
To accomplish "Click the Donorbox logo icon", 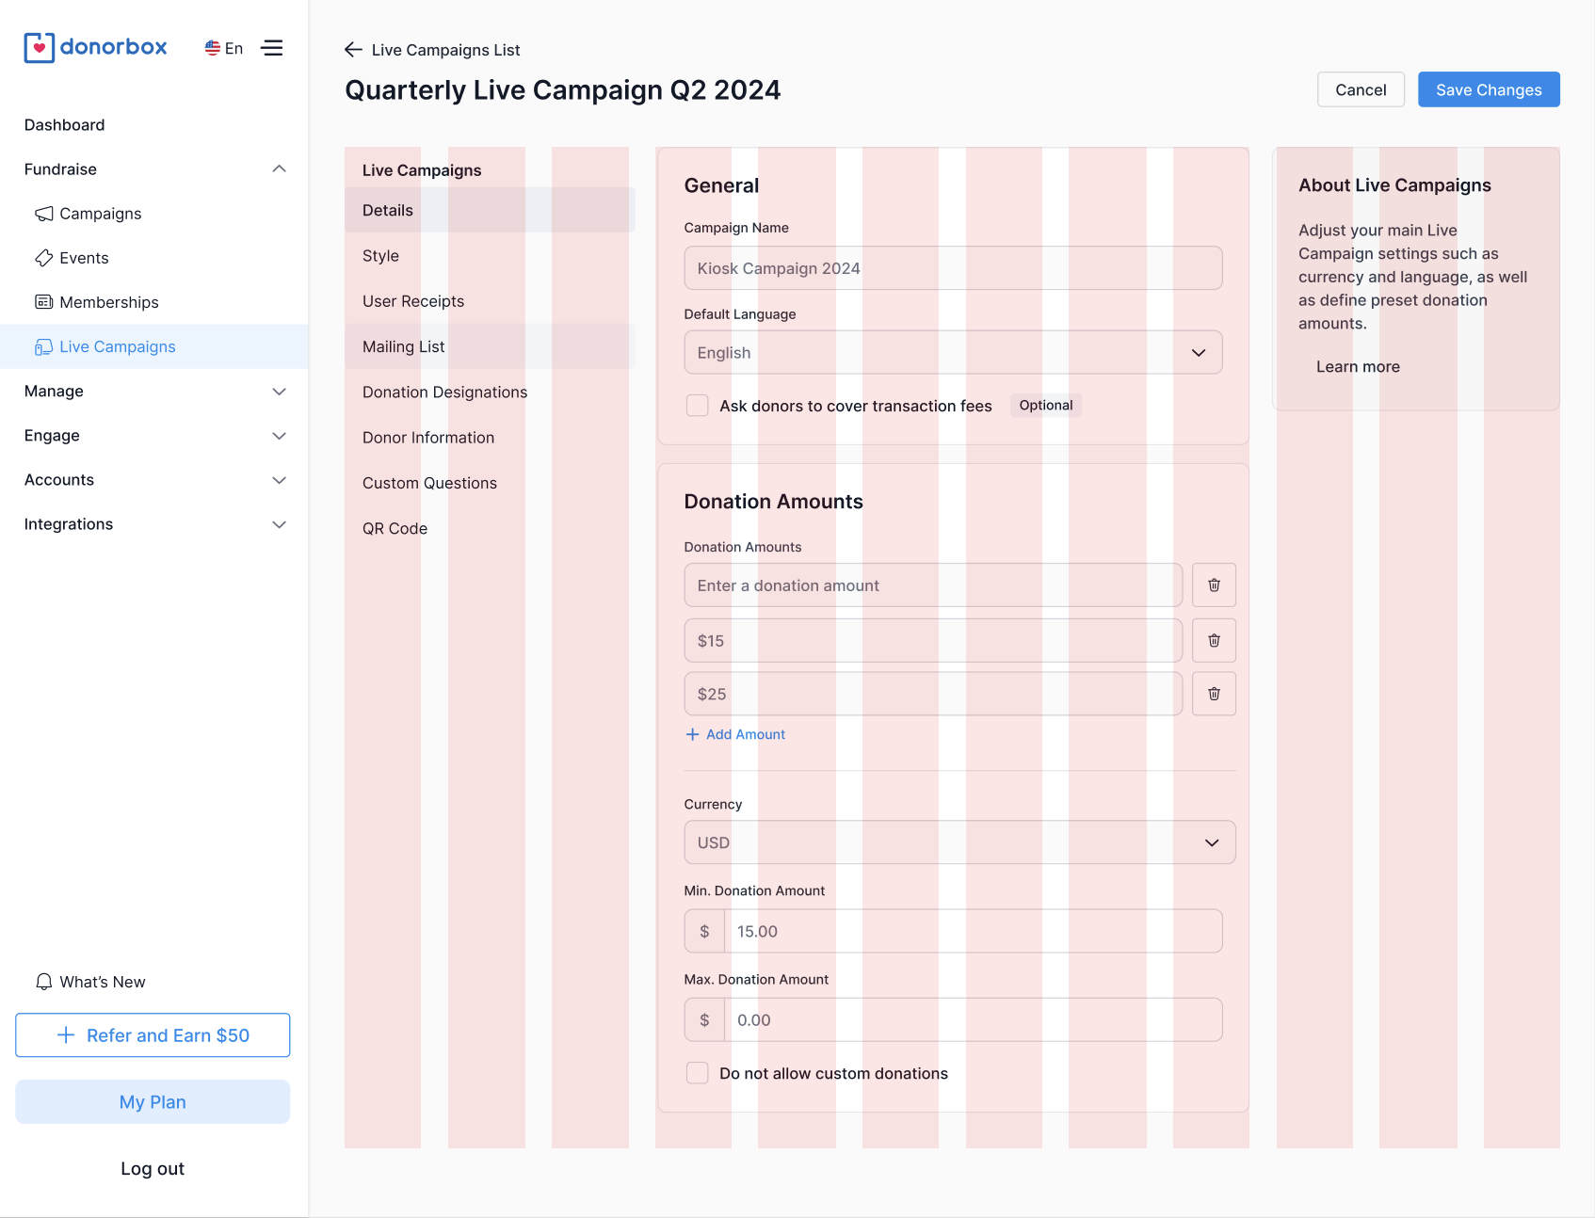I will (x=40, y=48).
